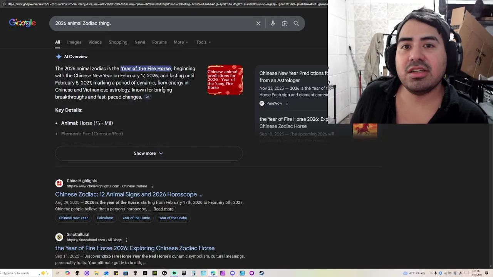Click the China Highlights site favicon
The height and width of the screenshot is (277, 493).
click(x=59, y=183)
